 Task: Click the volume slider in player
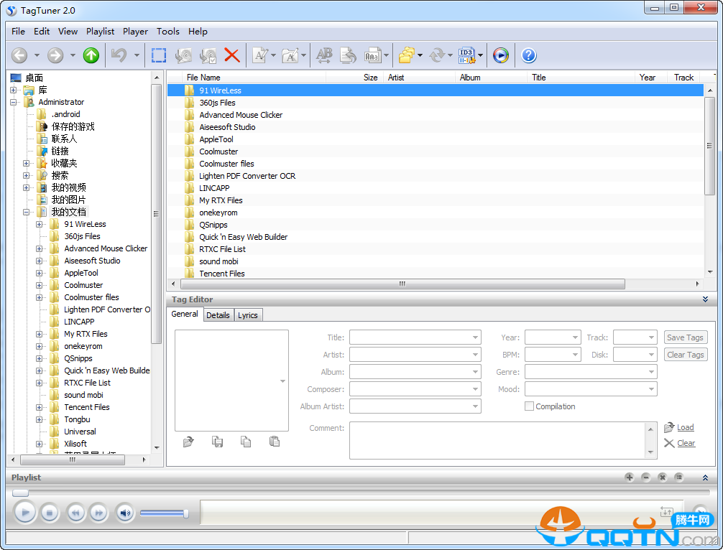[x=164, y=513]
